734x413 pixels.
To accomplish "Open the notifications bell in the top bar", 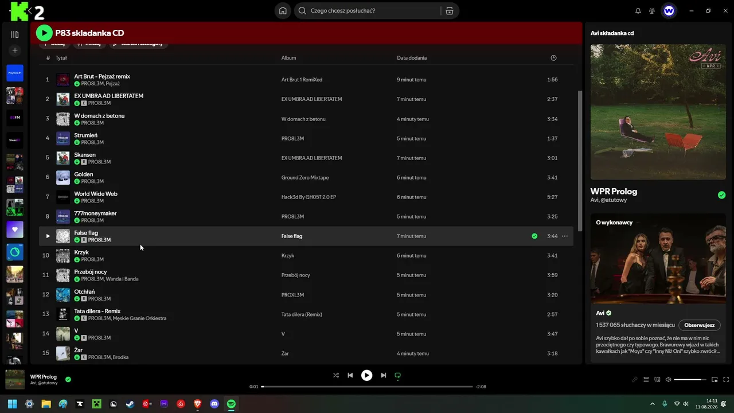I will 638,11.
